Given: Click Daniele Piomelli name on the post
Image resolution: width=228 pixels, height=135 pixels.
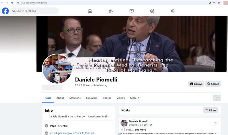Looking at the screenshot, I should pos(139,121).
